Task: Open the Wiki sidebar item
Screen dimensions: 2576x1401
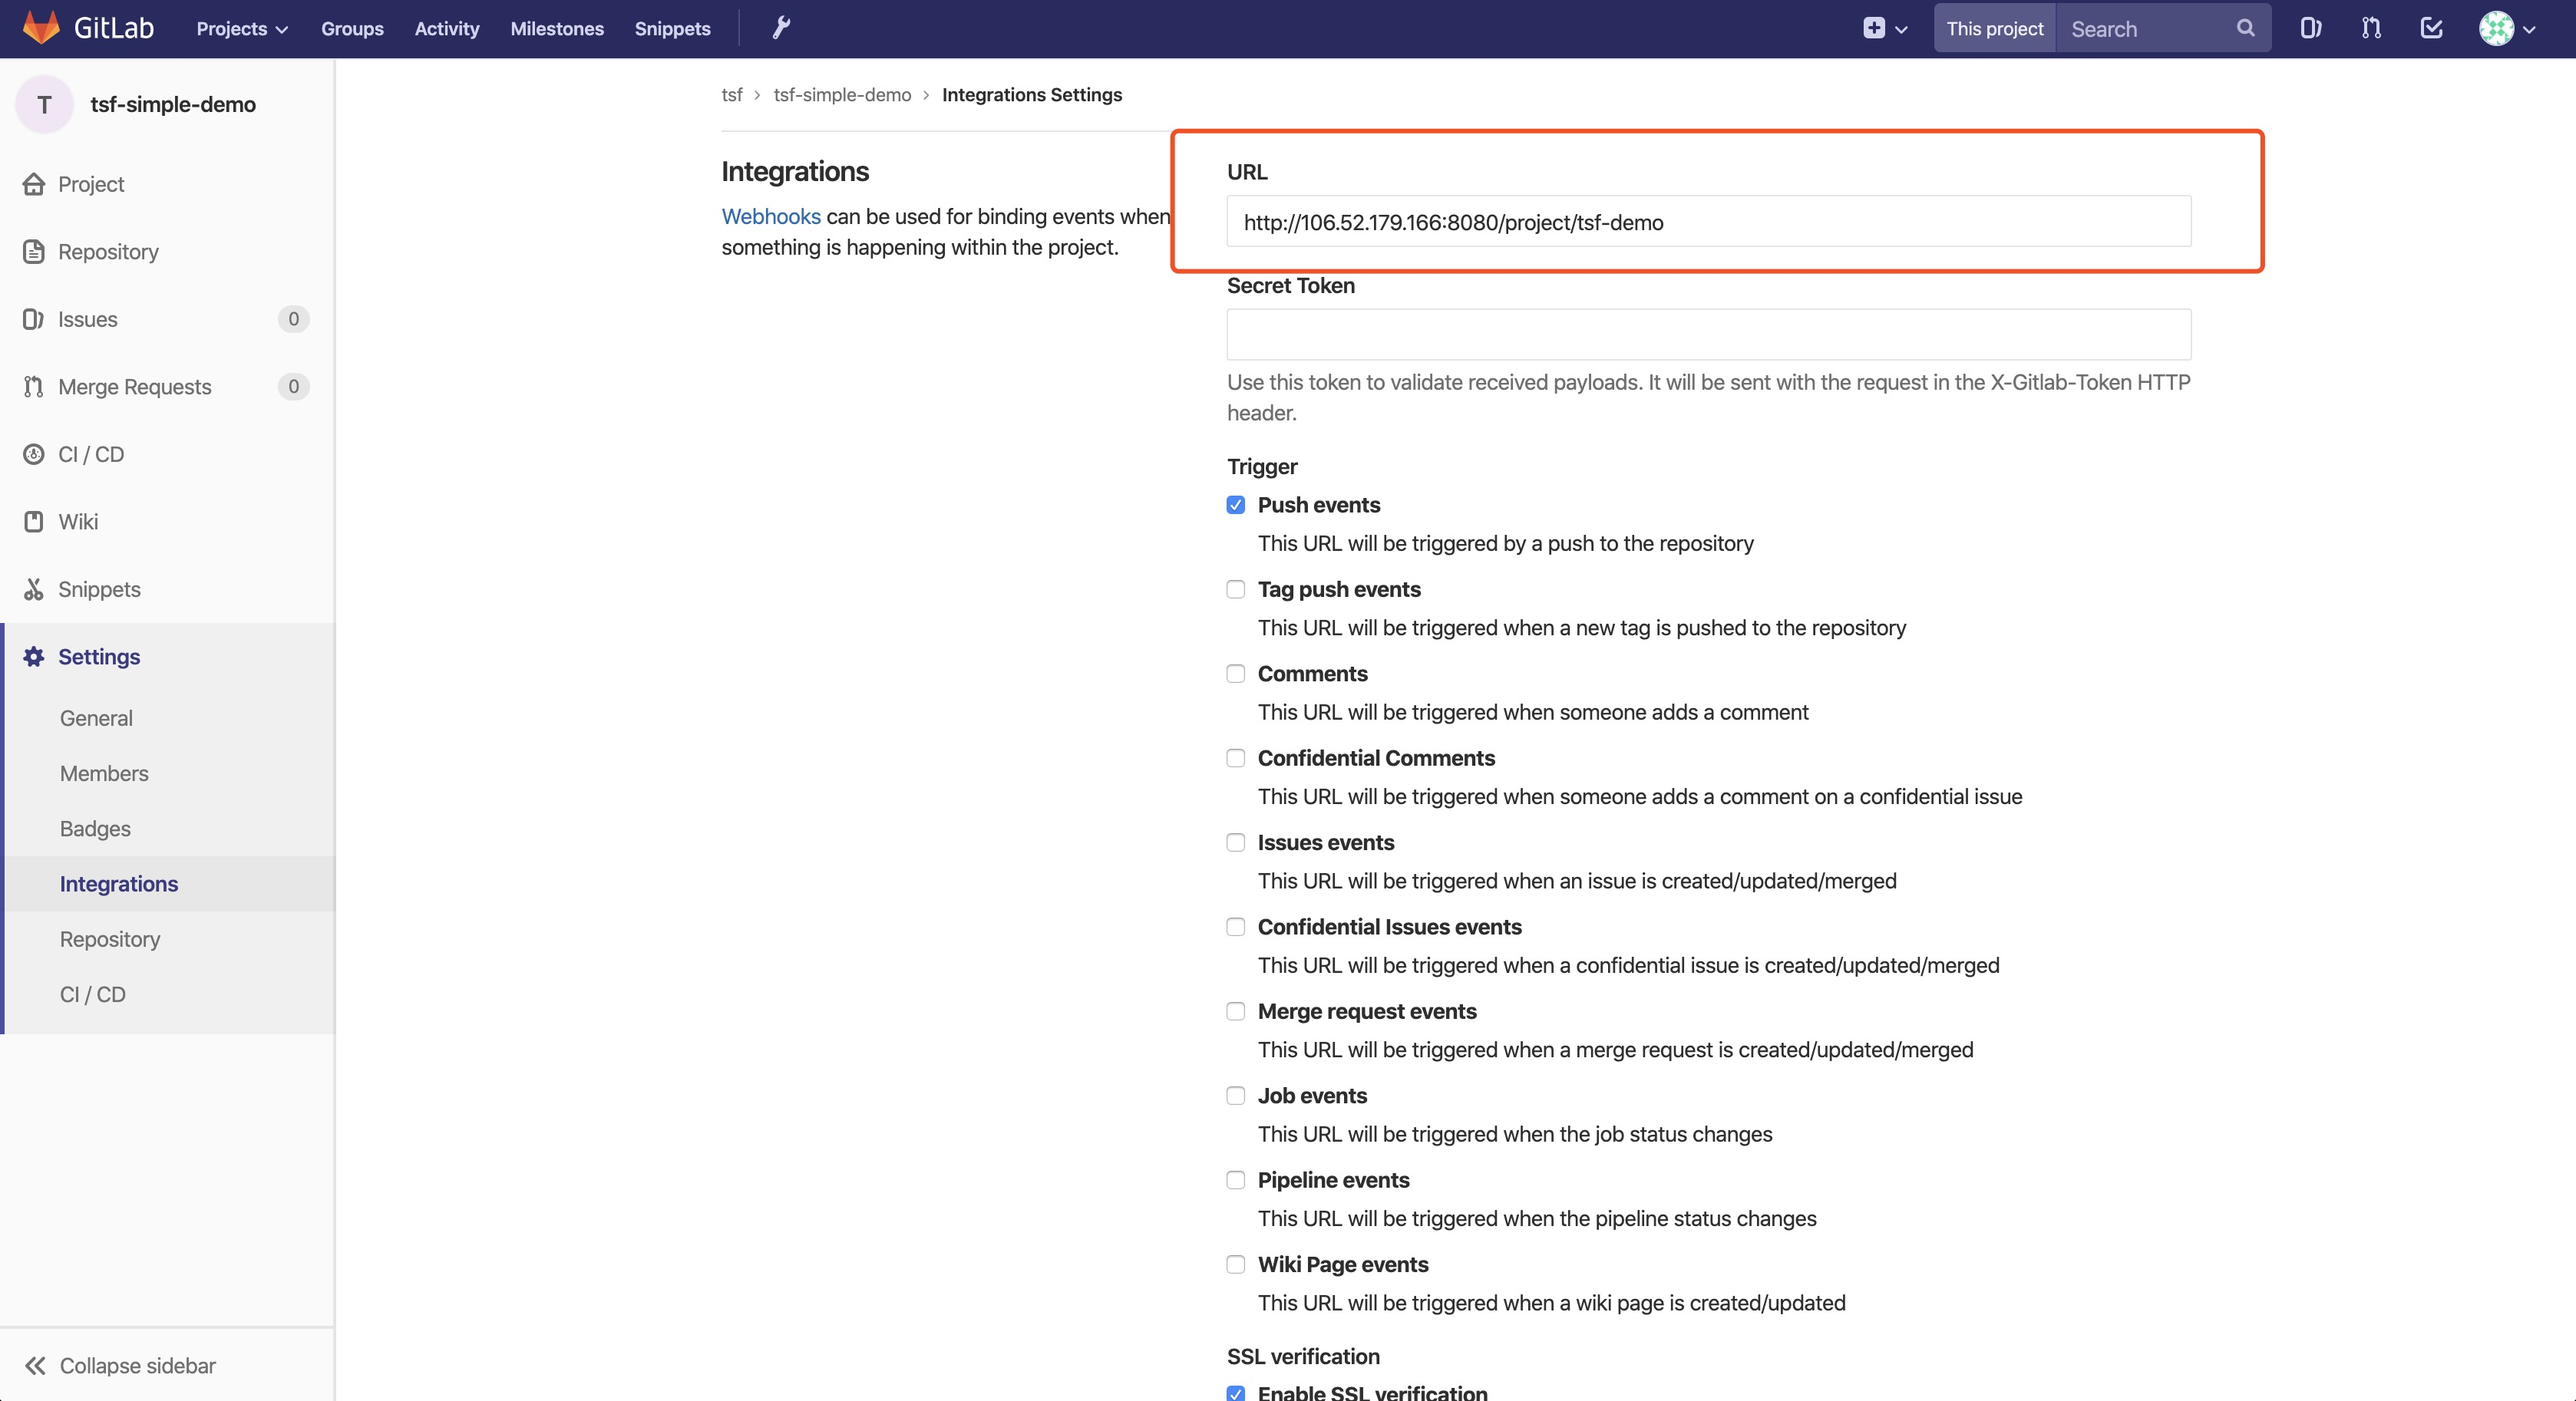Action: tap(78, 522)
